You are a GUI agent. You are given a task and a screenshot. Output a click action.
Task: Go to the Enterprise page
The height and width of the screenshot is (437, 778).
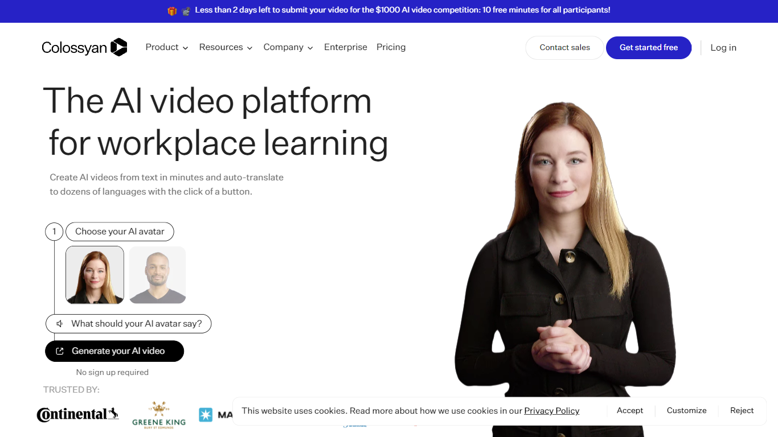click(x=345, y=47)
